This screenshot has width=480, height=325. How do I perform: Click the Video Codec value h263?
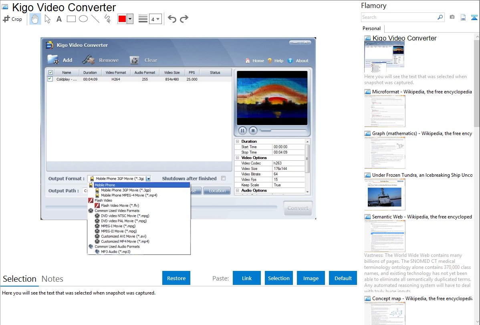point(288,163)
